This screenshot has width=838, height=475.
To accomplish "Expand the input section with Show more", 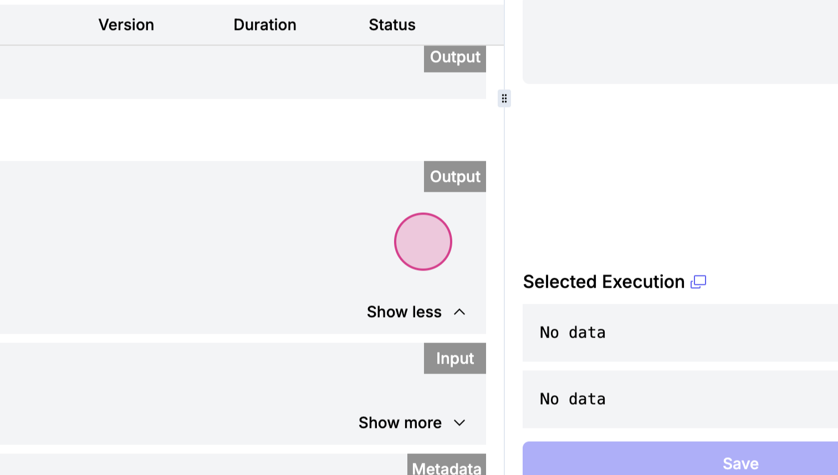I will tap(400, 423).
